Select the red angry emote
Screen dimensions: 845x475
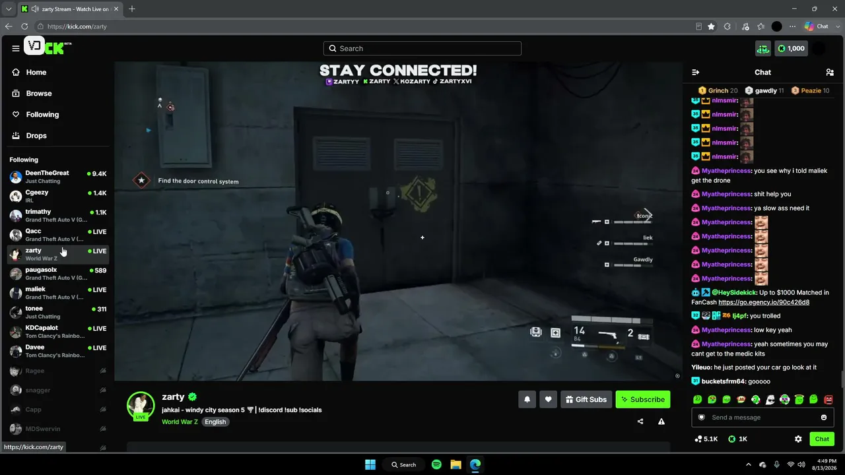828,399
